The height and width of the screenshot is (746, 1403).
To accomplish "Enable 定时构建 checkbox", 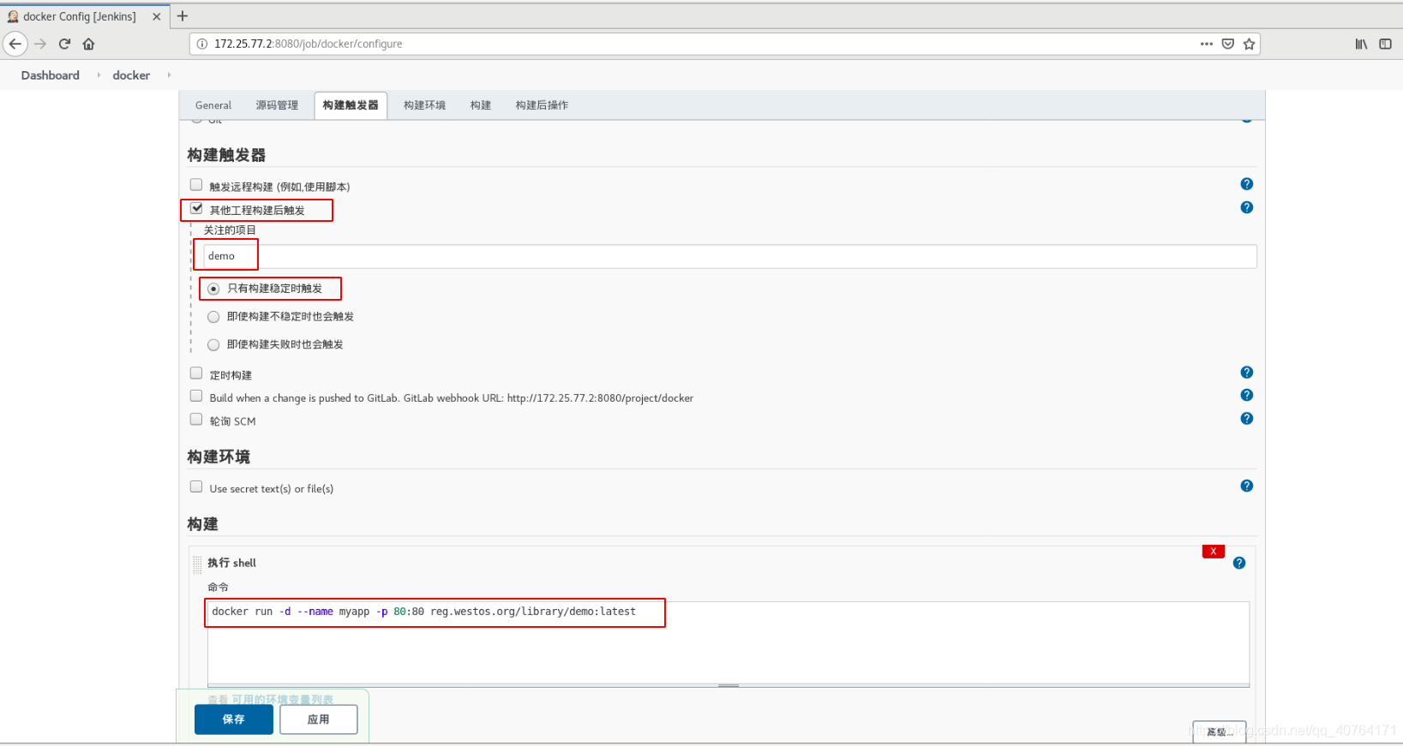I will [196, 373].
